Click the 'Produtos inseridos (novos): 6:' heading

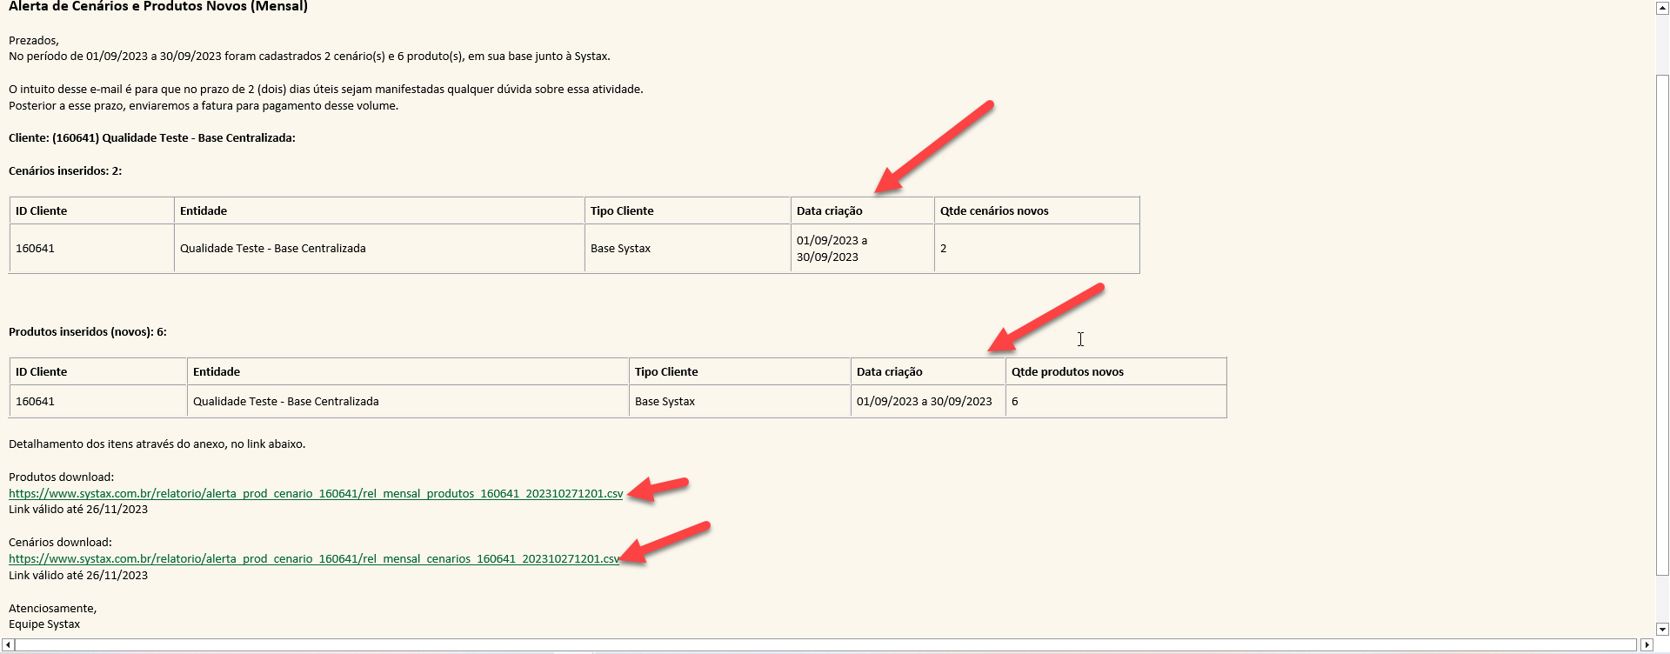pos(88,331)
